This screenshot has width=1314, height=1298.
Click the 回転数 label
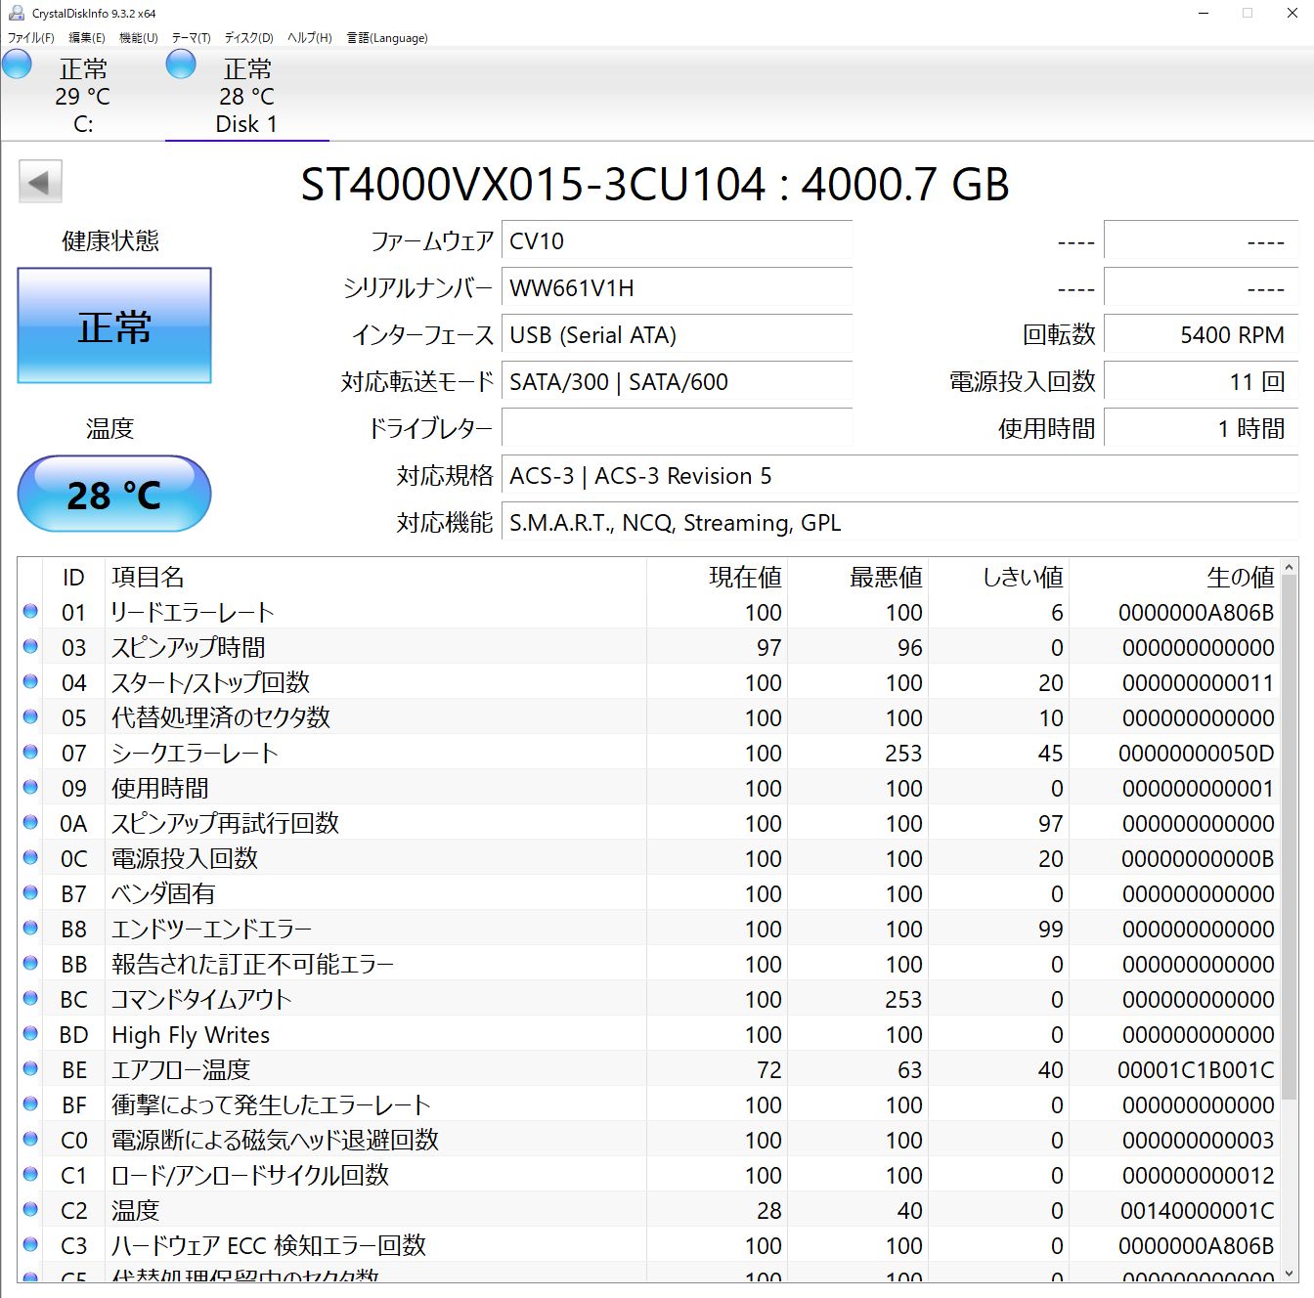point(1059,334)
